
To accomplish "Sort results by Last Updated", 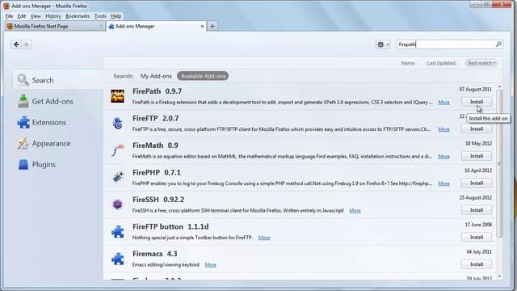I will [x=441, y=63].
